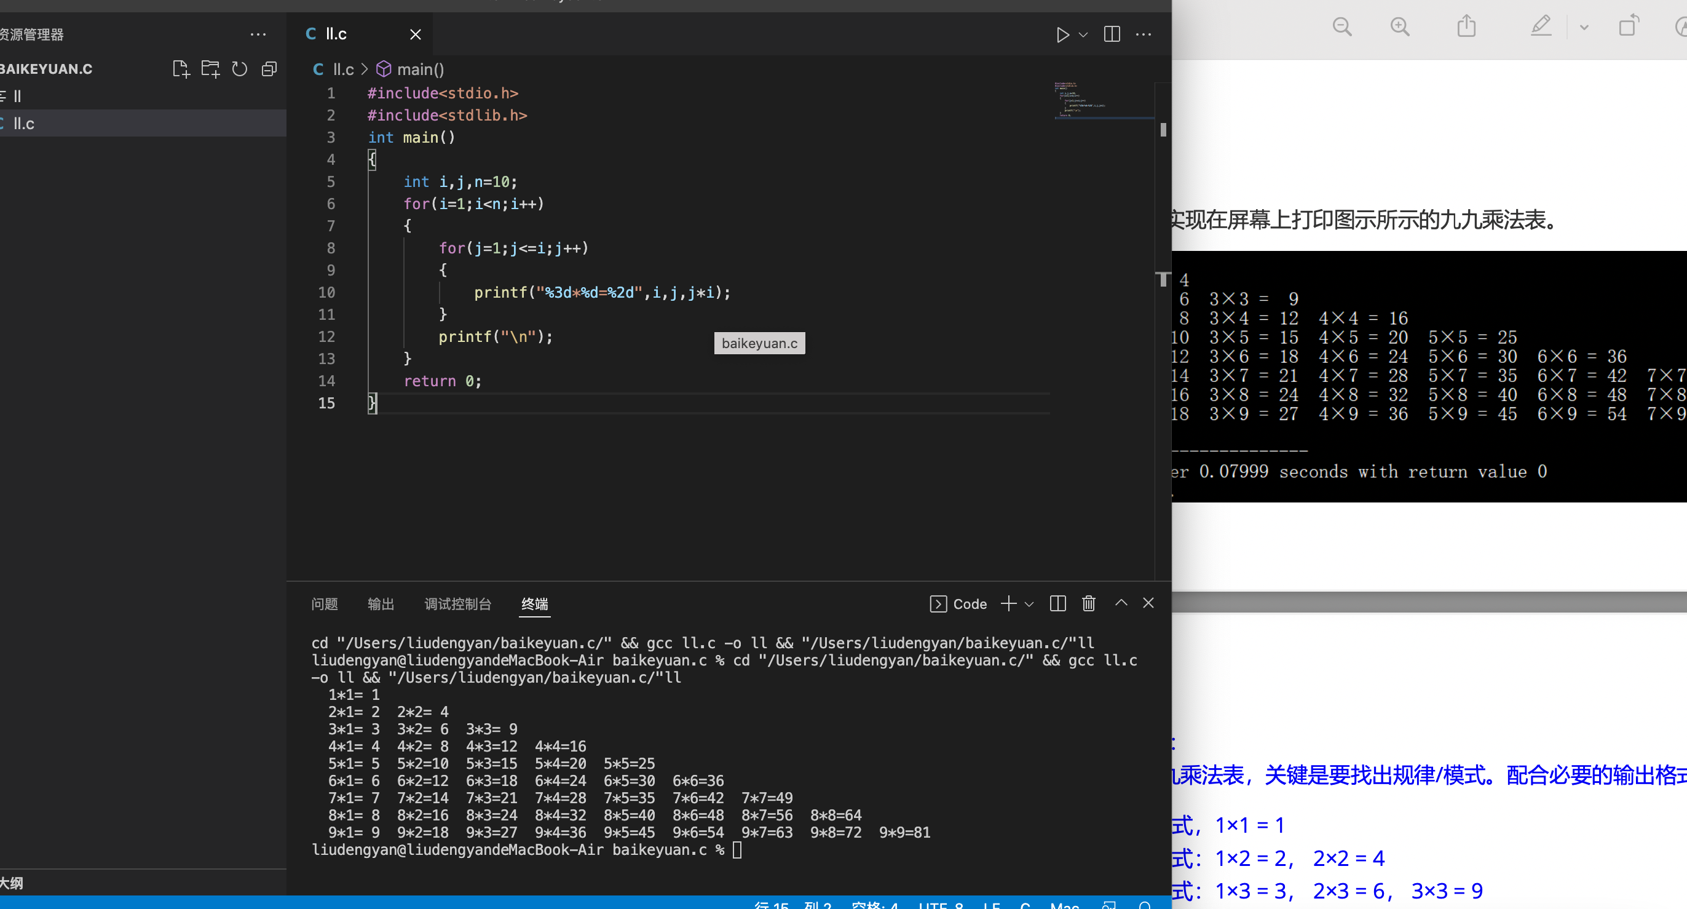Zoom out in the preview window
This screenshot has height=909, width=1687.
(1342, 27)
